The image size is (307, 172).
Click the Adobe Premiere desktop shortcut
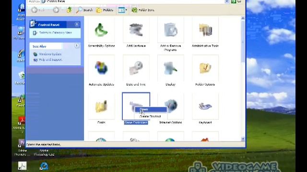point(22,148)
